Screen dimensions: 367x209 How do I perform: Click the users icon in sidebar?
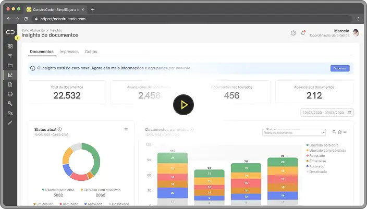tap(10, 113)
